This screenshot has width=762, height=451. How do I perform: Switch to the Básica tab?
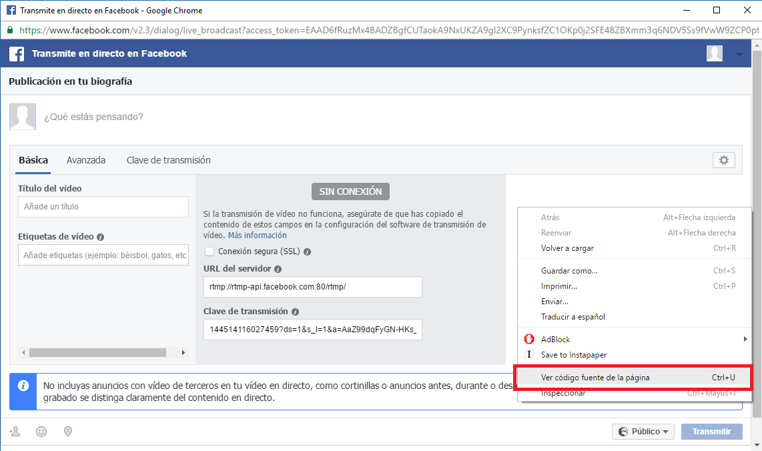point(33,160)
